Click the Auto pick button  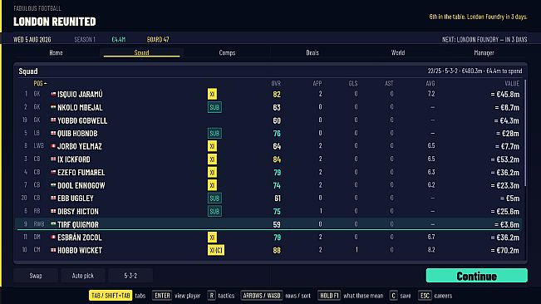pyautogui.click(x=83, y=276)
